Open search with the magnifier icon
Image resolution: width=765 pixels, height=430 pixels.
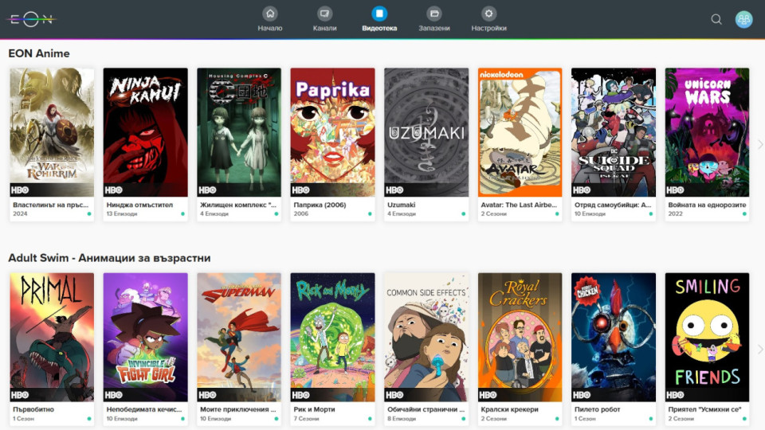716,19
